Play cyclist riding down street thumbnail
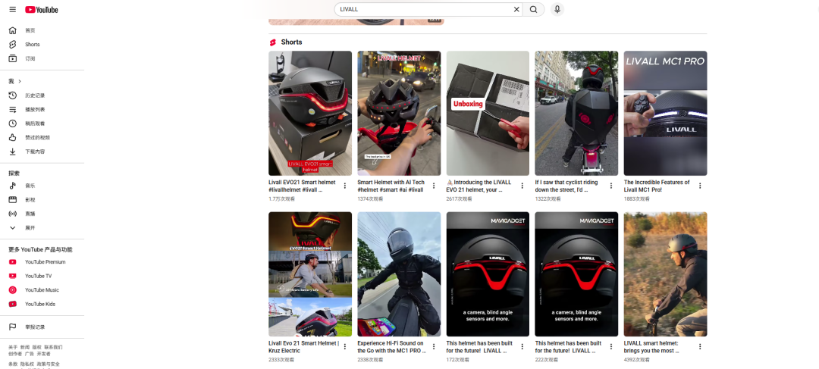 (576, 113)
